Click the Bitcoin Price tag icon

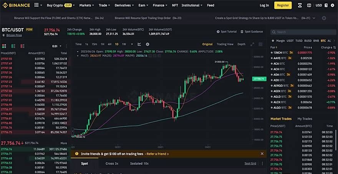(x=4, y=35)
